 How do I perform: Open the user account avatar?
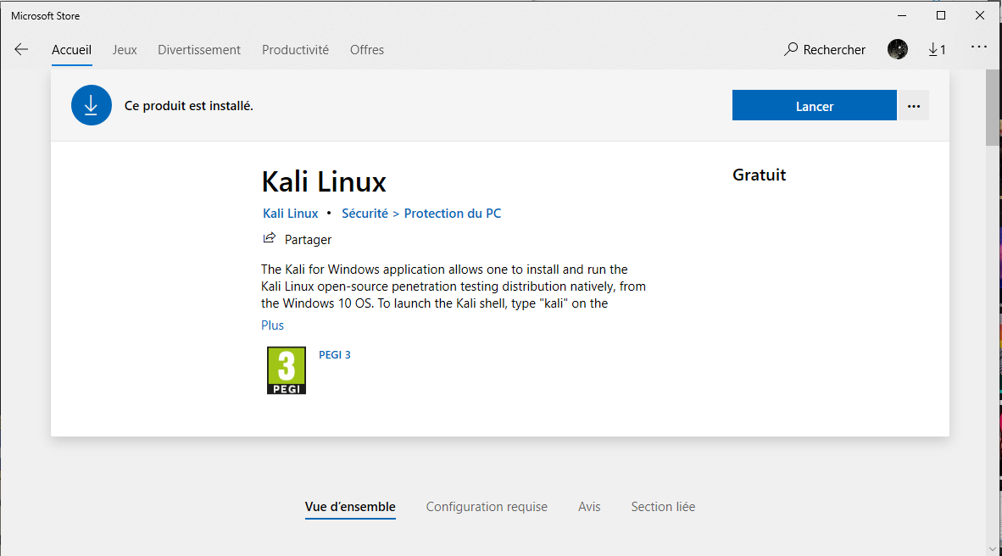[897, 49]
